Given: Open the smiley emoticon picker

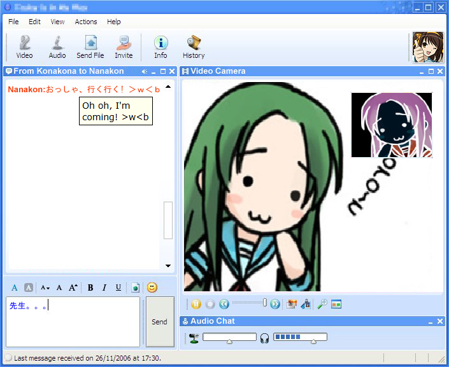Looking at the screenshot, I should tap(152, 287).
